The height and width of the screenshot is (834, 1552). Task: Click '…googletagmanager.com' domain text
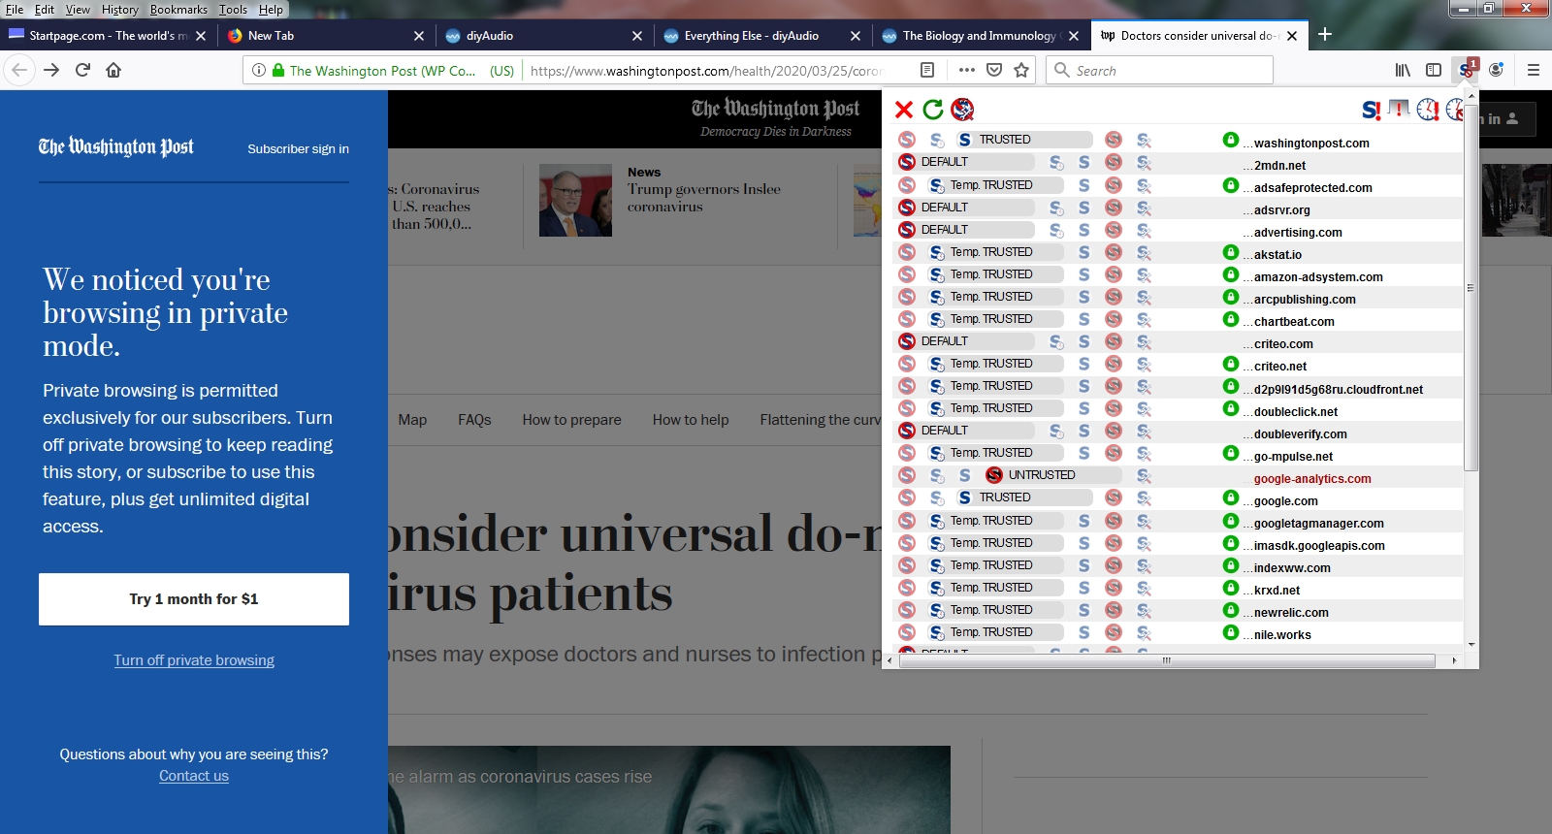[x=1314, y=524]
